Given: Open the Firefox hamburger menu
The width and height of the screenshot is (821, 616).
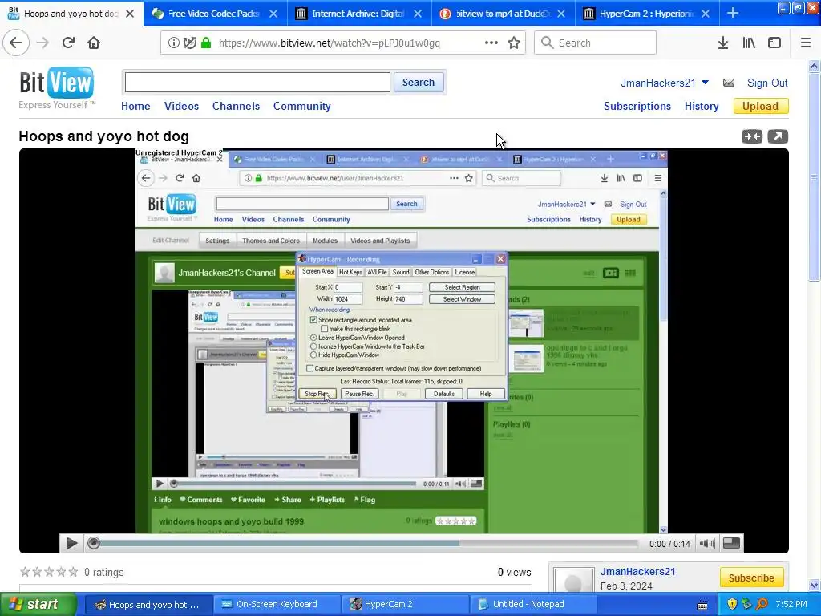Looking at the screenshot, I should click(806, 43).
